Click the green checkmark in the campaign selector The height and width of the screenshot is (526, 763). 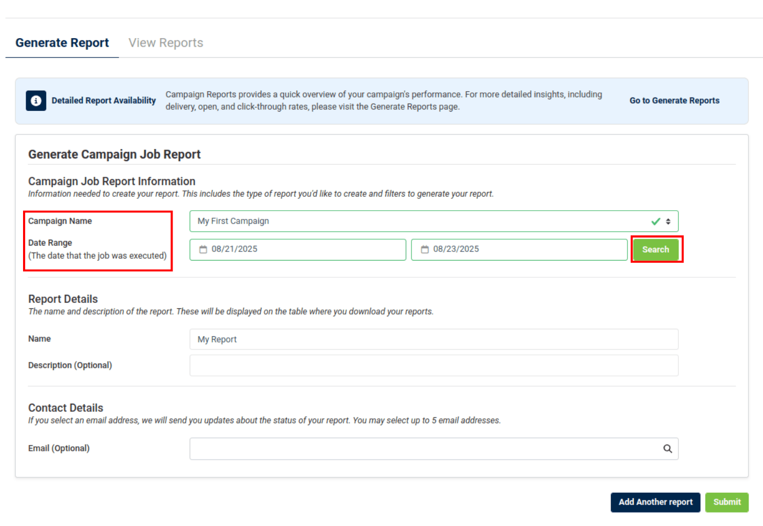click(655, 221)
